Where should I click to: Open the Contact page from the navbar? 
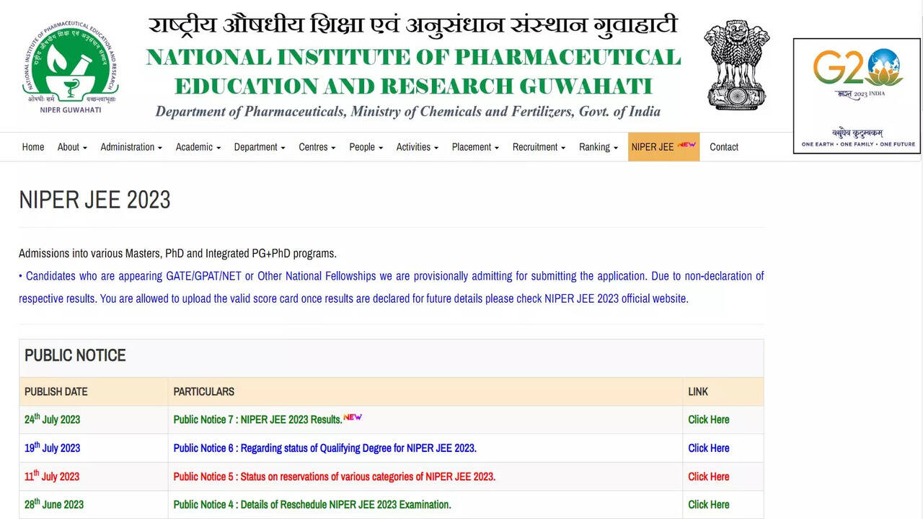tap(724, 147)
